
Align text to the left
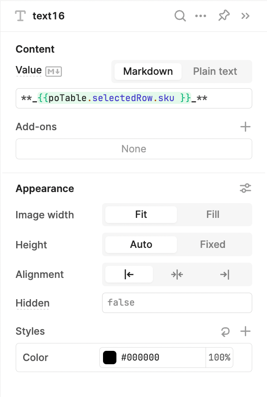pos(129,275)
